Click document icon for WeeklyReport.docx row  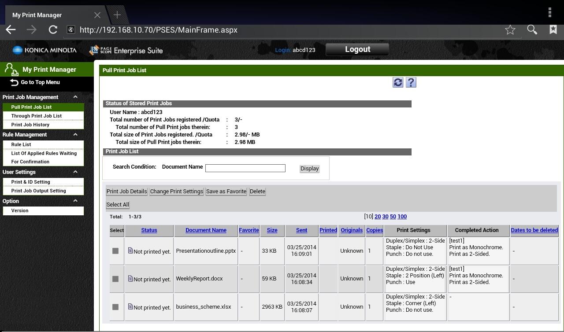click(x=130, y=278)
